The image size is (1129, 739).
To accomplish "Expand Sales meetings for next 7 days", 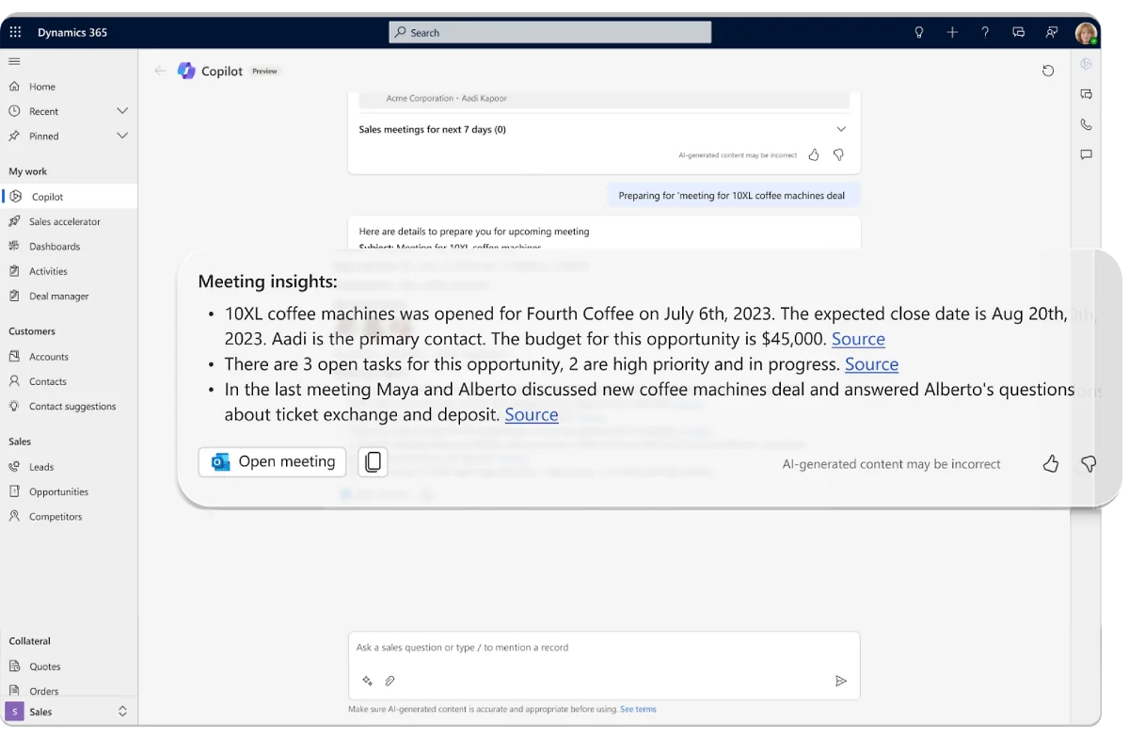I will (x=841, y=129).
